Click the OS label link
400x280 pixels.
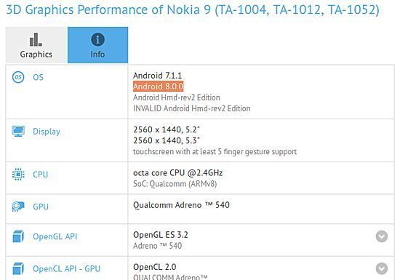[39, 77]
